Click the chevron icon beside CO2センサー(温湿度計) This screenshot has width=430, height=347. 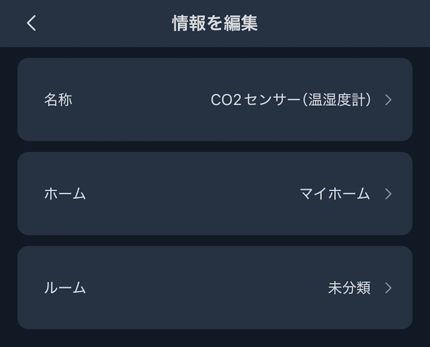click(x=388, y=100)
